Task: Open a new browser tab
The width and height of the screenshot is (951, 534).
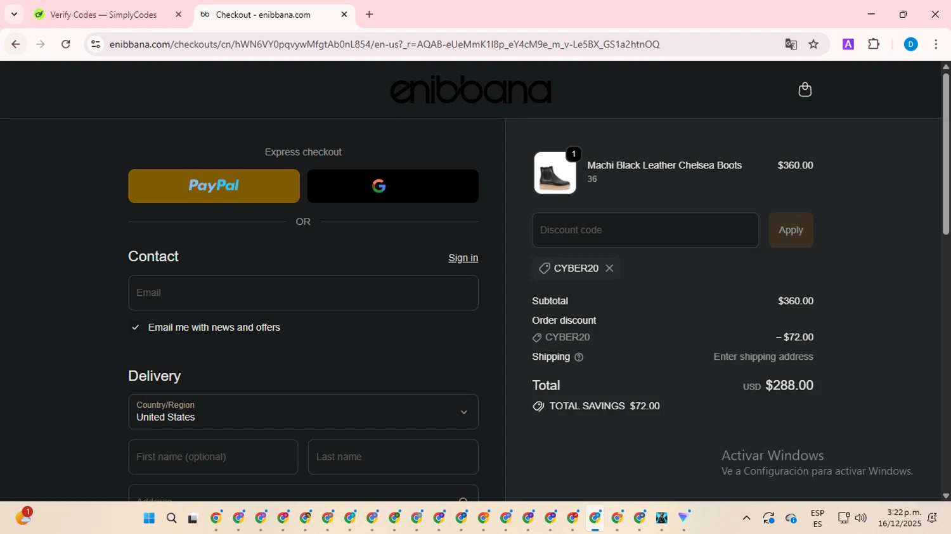Action: coord(370,15)
